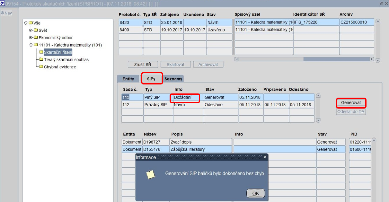The height and width of the screenshot is (202, 389).
Task: Click the horizontal scrollbar right arrow
Action: [372, 59]
